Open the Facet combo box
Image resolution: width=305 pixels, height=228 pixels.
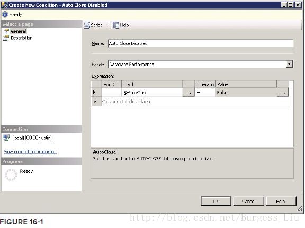pos(200,64)
